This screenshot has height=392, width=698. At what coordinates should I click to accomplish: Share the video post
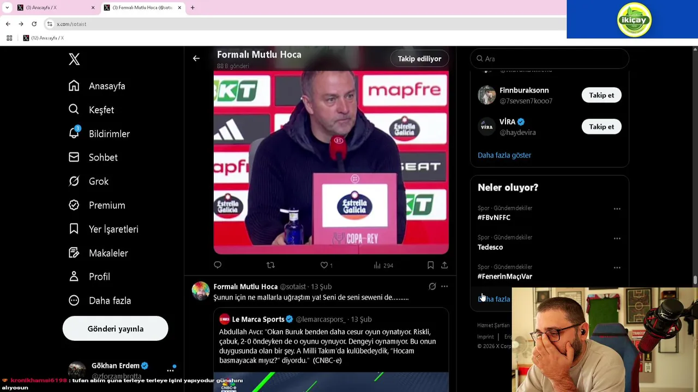tap(444, 265)
